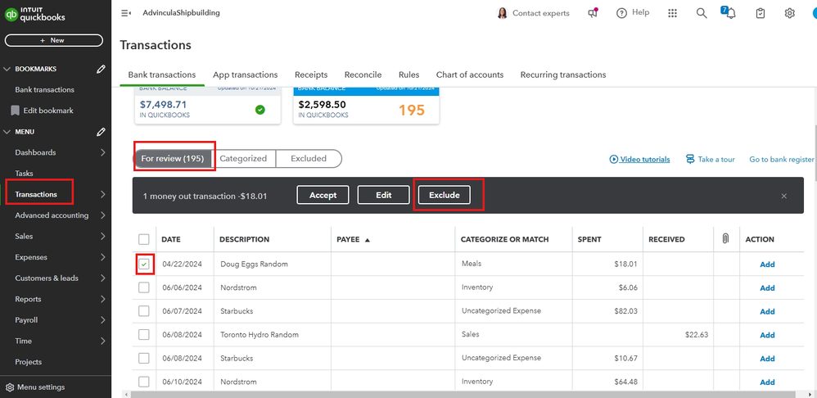Select the $2,598.50 account card
Screen dimensions: 817x398
point(366,106)
